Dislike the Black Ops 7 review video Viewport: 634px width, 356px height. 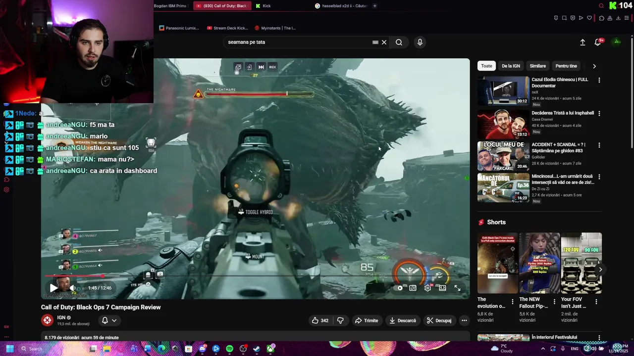pyautogui.click(x=340, y=320)
